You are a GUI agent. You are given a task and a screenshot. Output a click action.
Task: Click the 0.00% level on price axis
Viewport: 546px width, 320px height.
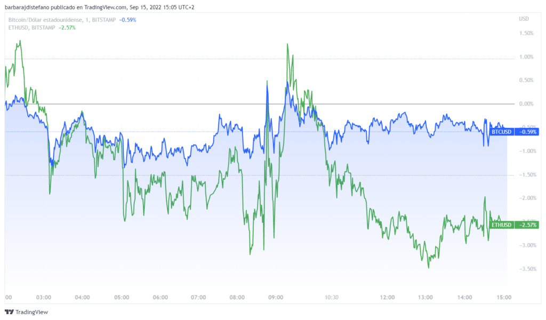526,103
